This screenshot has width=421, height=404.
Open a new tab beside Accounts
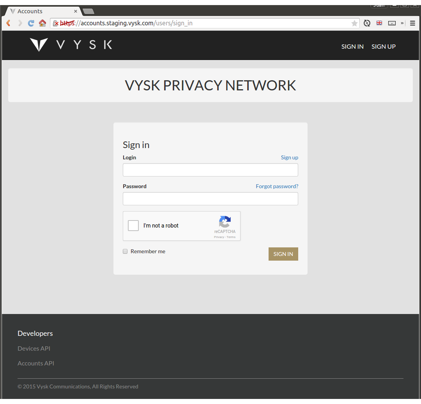[88, 11]
